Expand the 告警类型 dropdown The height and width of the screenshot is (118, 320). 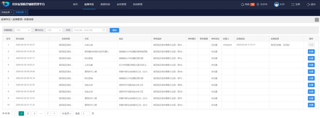(23, 30)
